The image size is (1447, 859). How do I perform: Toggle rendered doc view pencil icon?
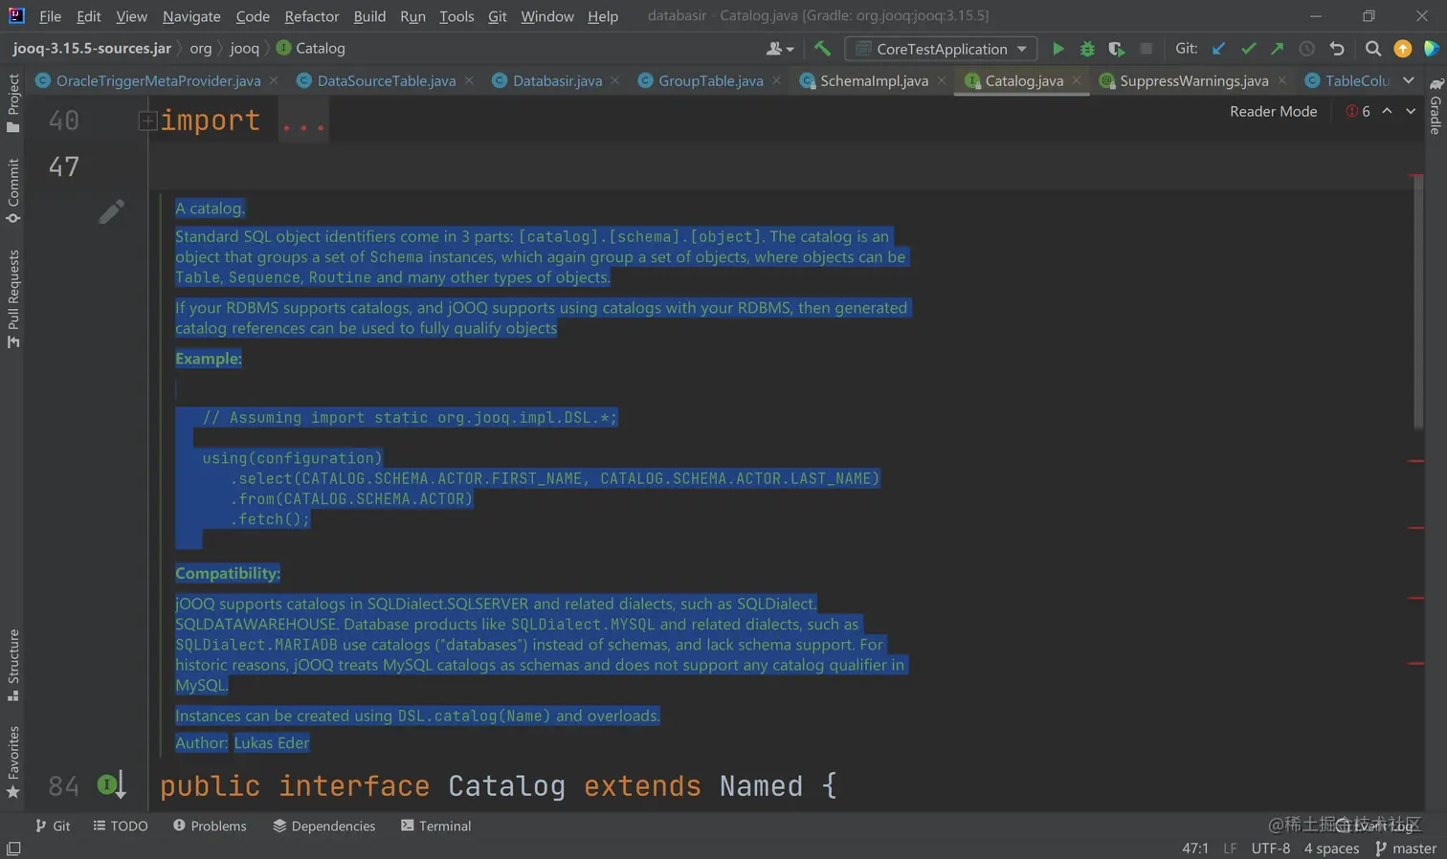[x=111, y=211]
